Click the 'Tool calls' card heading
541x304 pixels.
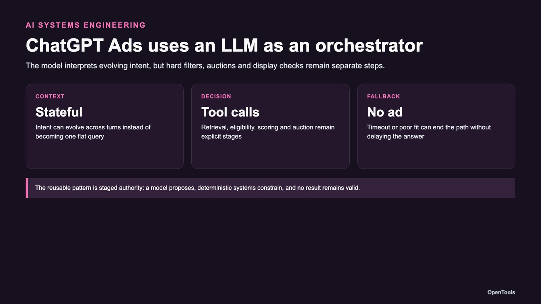pyautogui.click(x=230, y=112)
